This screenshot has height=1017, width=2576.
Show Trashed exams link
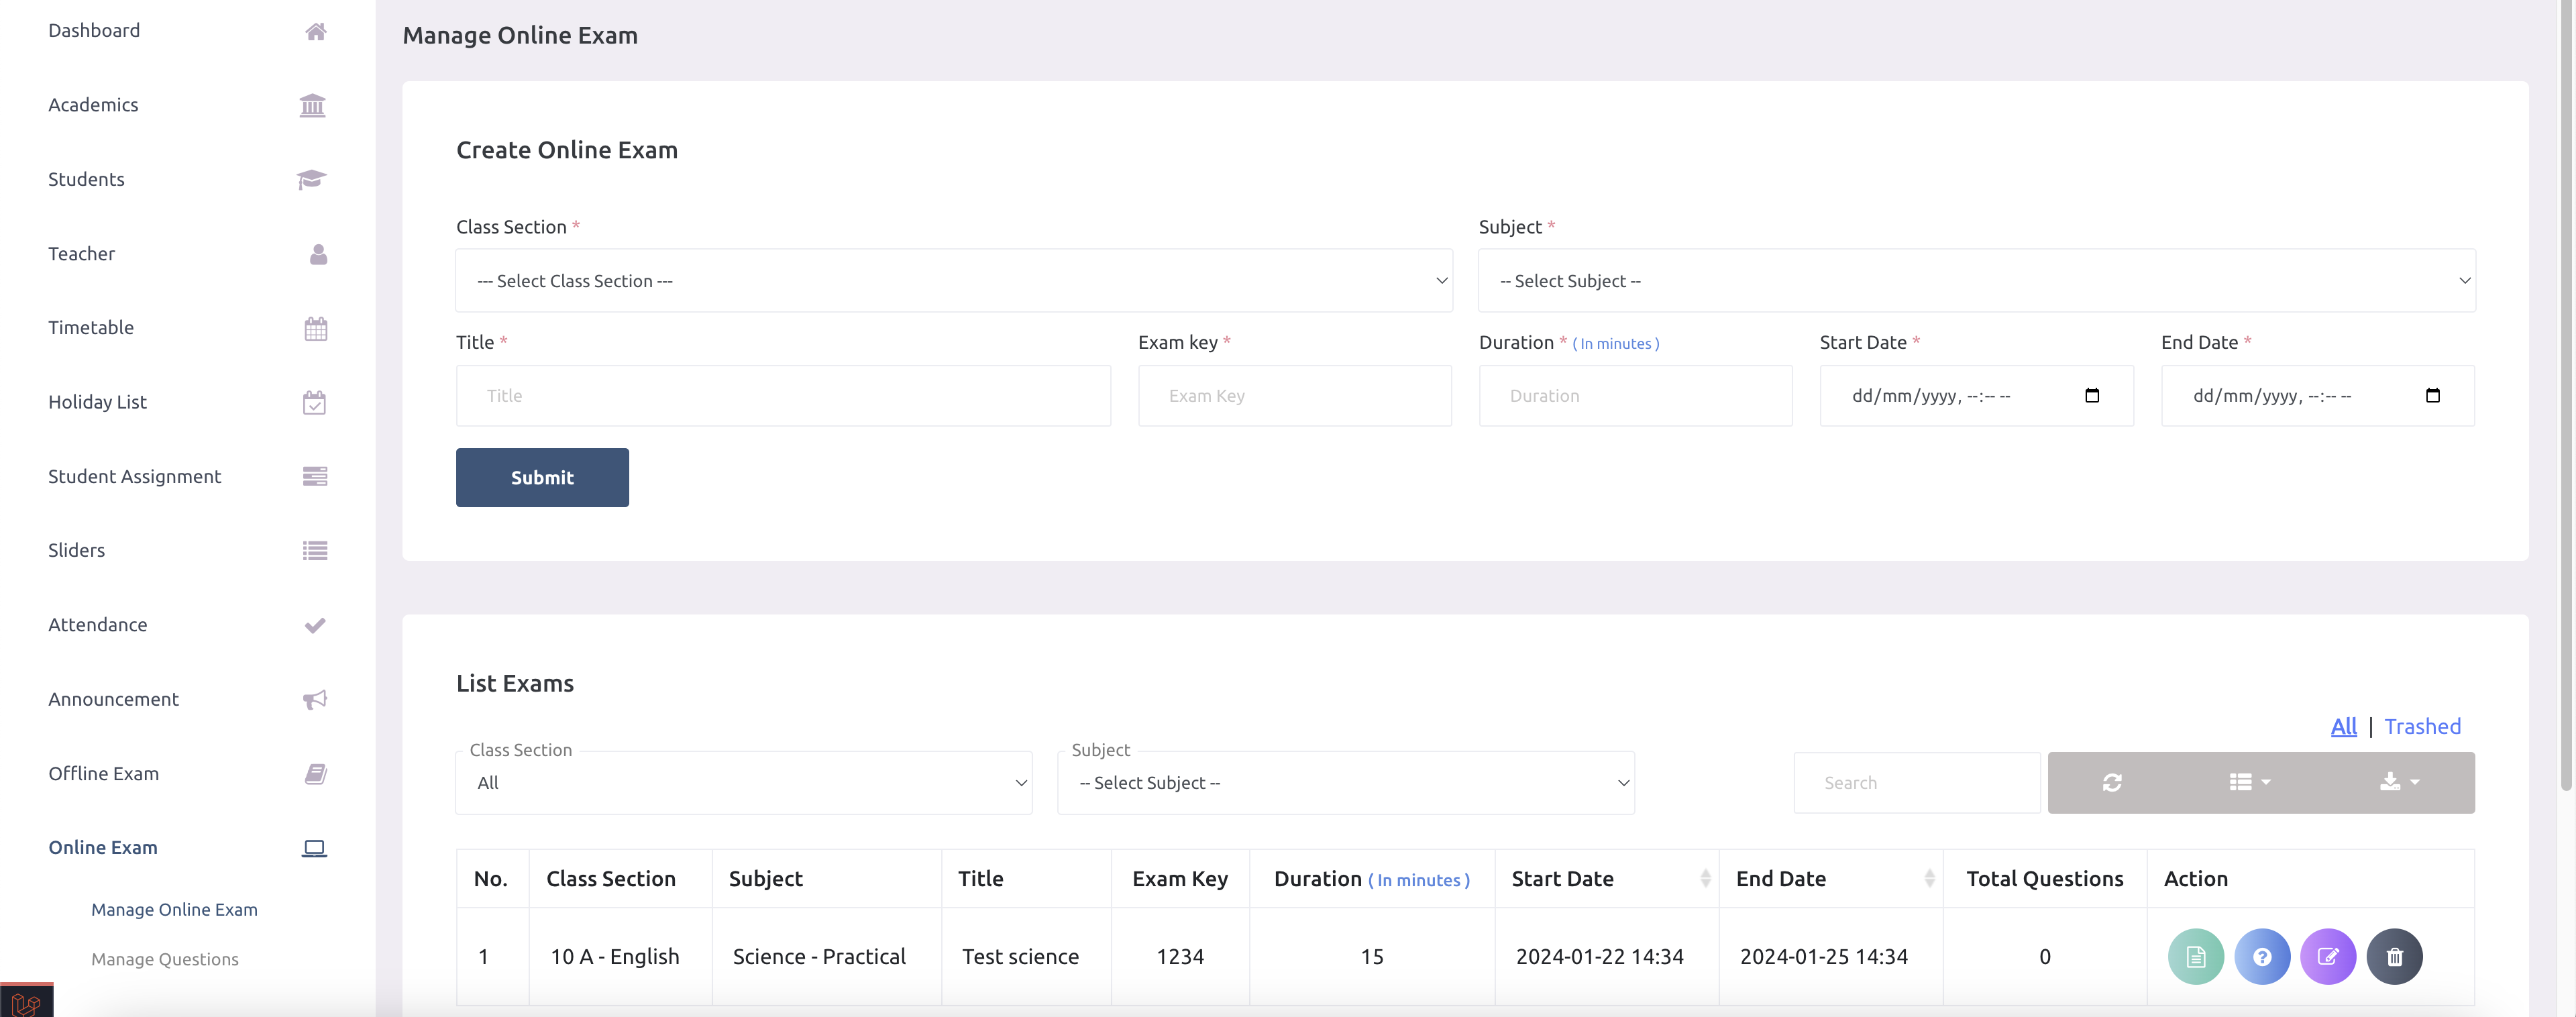[x=2421, y=727]
